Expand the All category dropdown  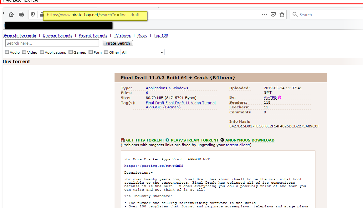coord(142,52)
